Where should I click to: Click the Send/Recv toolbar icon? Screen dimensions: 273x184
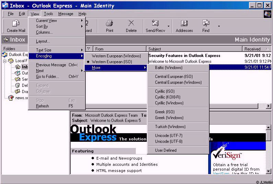point(155,23)
